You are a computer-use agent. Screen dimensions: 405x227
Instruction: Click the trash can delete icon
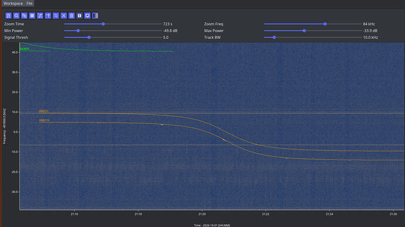coord(72,16)
